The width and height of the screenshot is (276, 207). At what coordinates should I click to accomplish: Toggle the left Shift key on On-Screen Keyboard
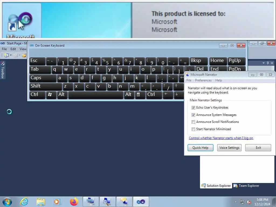[46, 87]
